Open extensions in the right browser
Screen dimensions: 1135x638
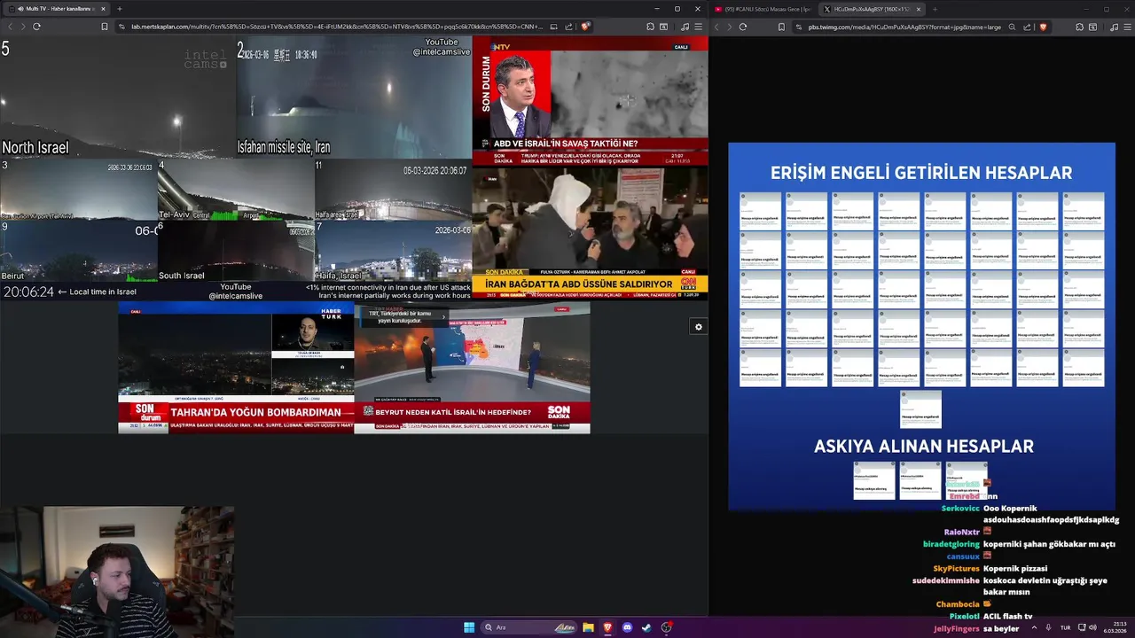click(1080, 27)
